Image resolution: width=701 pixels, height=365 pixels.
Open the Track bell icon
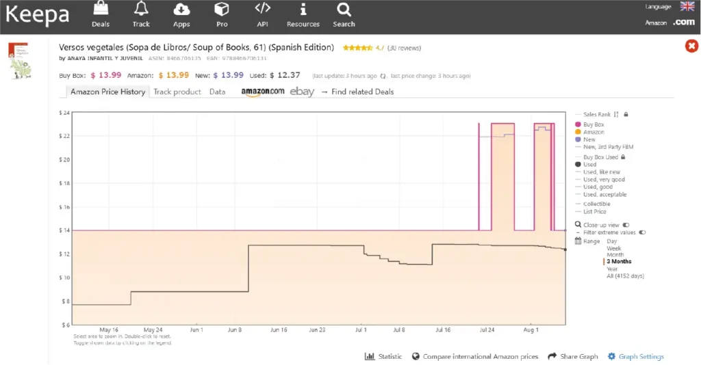141,8
